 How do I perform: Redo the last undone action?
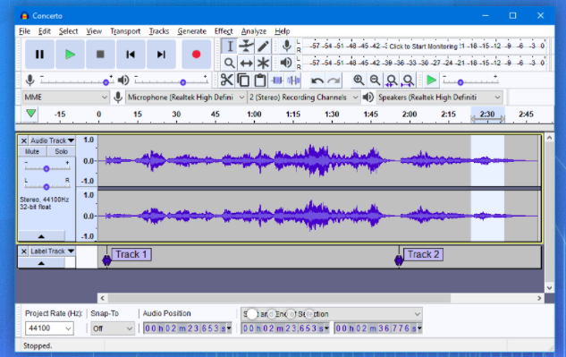(334, 81)
